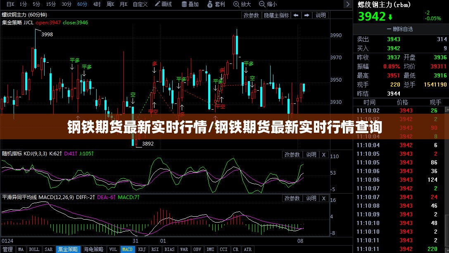449x253 pixels.
Task: Select the 5分 timeframe
Action: (36, 4)
